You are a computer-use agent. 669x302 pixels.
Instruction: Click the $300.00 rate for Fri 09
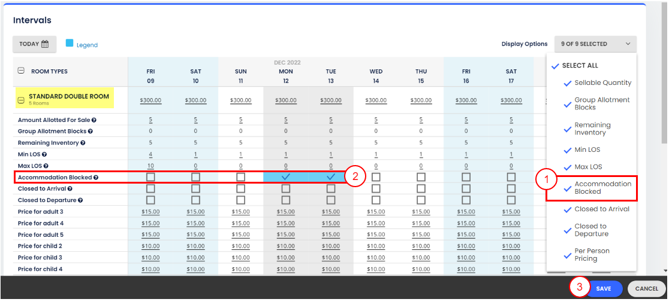150,101
